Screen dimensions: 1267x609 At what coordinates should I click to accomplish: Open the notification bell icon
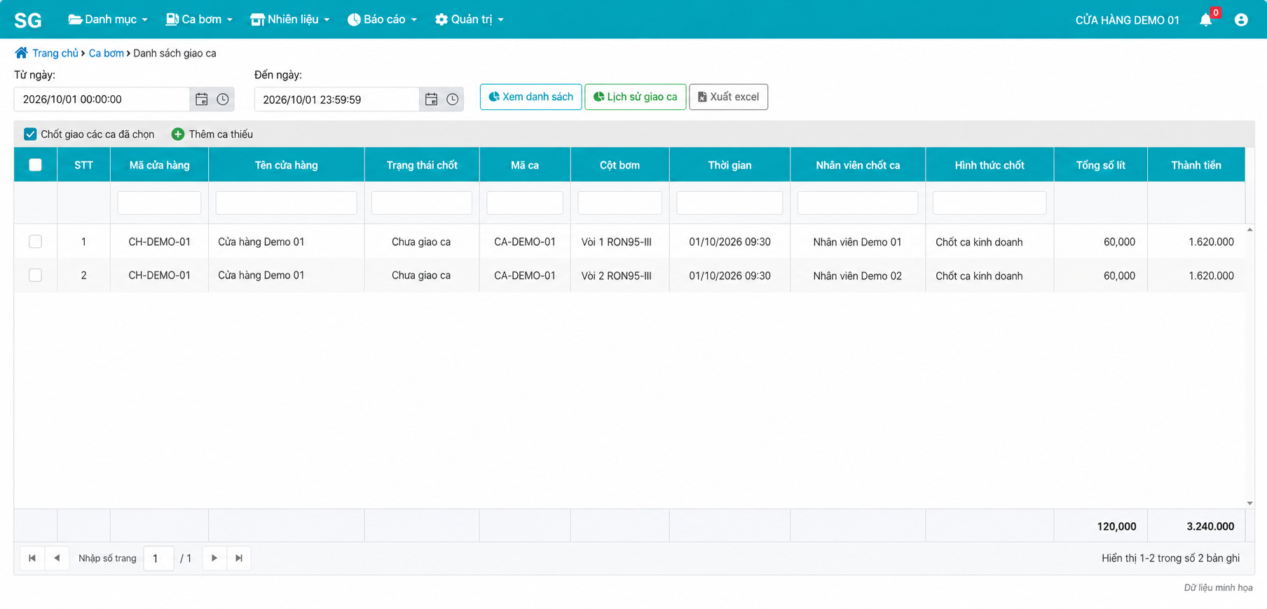tap(1205, 20)
